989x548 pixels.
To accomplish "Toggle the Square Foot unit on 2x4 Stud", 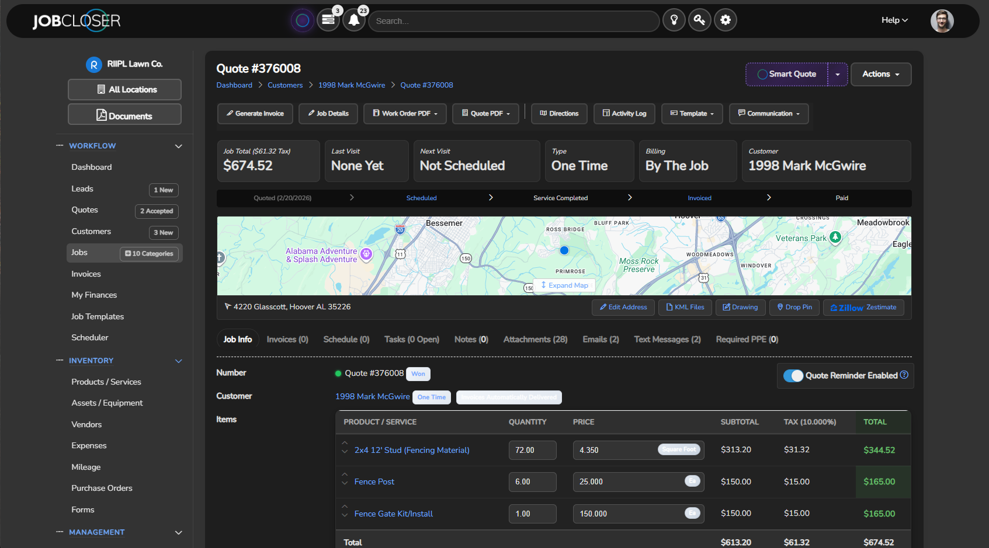I will click(679, 449).
